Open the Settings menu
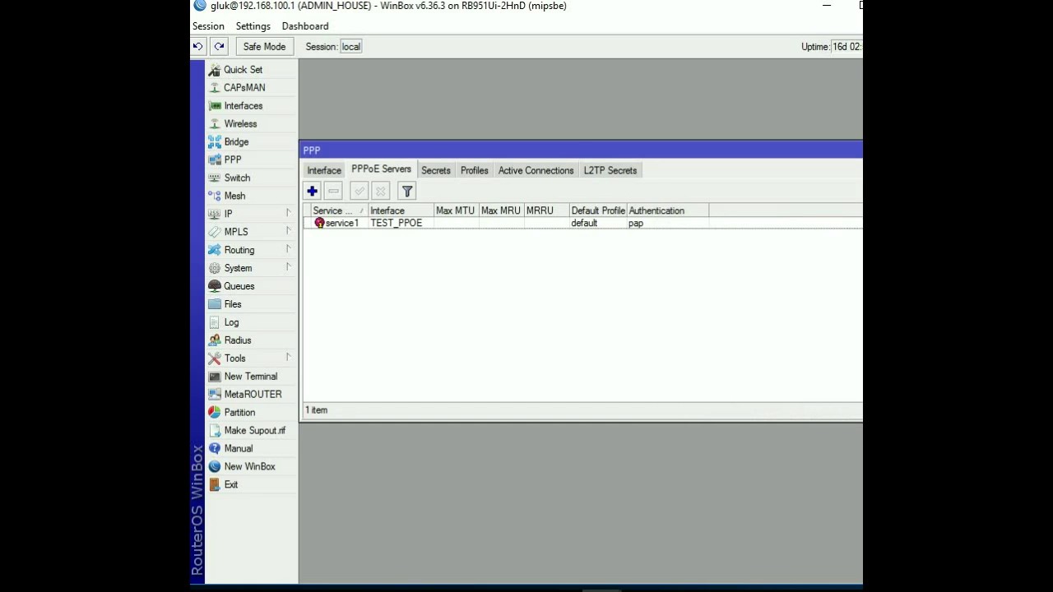Screen dimensions: 1053x592 253,26
